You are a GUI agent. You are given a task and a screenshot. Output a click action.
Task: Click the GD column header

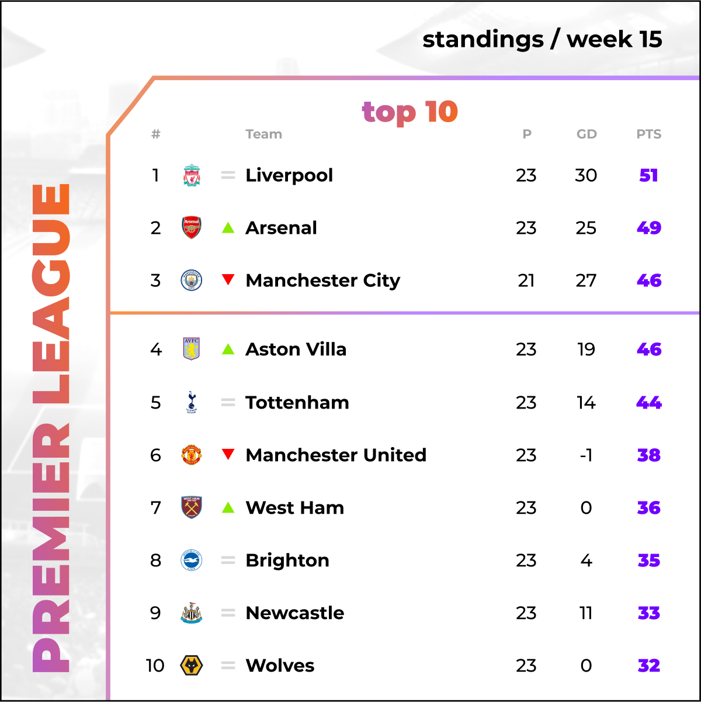587,134
